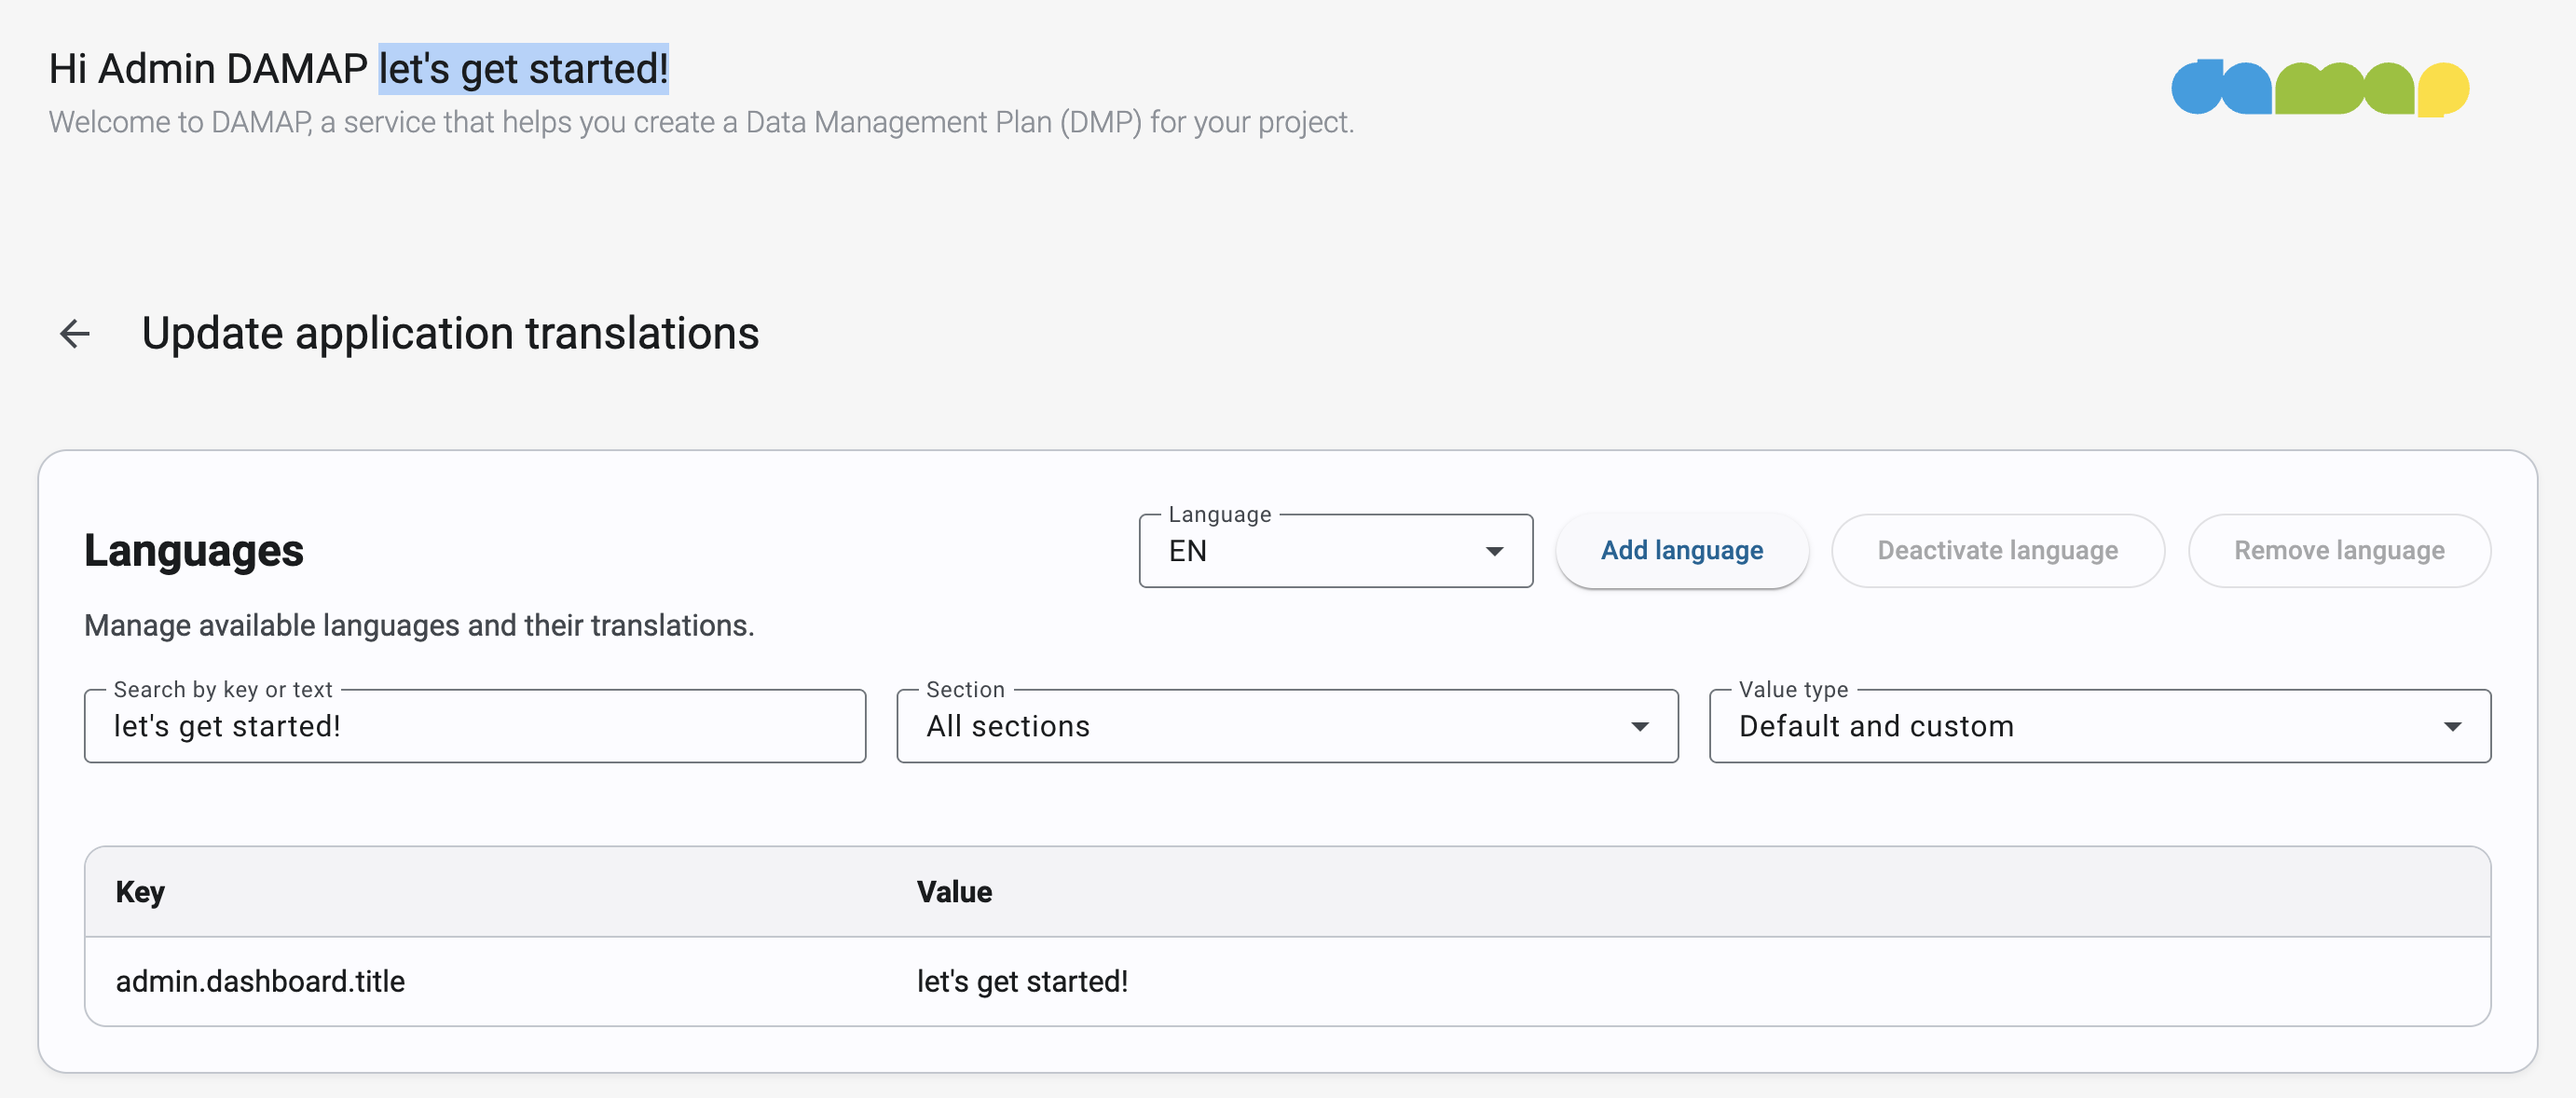This screenshot has height=1098, width=2576.
Task: Click the Remove language button
Action: (2339, 551)
